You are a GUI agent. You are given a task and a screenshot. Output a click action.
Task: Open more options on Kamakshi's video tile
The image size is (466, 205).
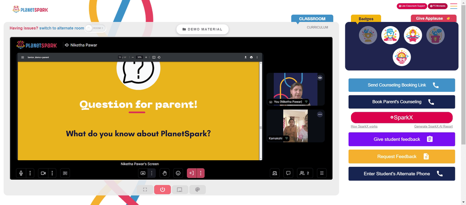[320, 115]
